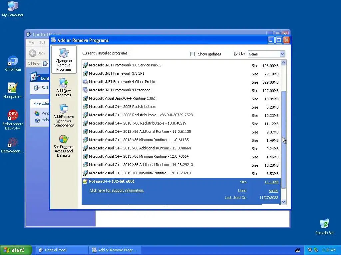Click the program list scroll down arrow
Image resolution: width=341 pixels, height=255 pixels.
pyautogui.click(x=283, y=202)
